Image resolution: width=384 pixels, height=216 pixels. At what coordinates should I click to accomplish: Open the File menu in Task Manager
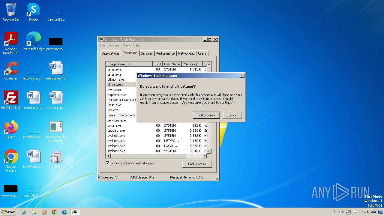[x=102, y=45]
